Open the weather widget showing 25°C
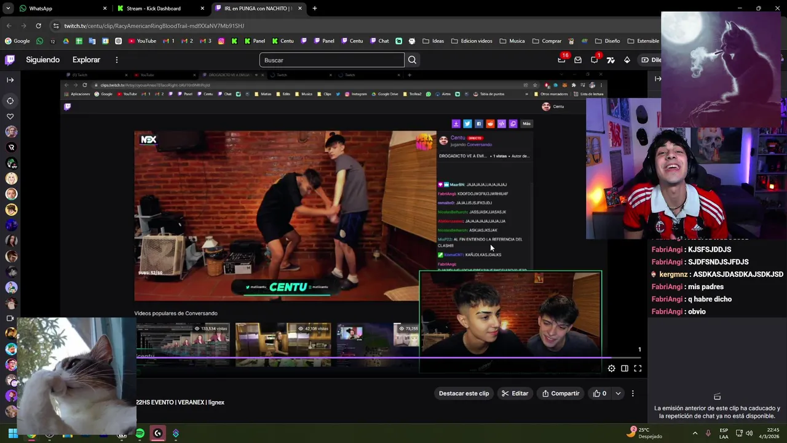Image resolution: width=787 pixels, height=443 pixels. click(x=644, y=433)
